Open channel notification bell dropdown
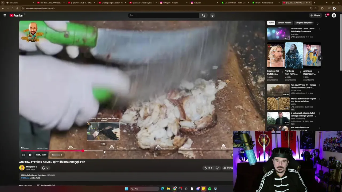342x192 pixels. point(45,168)
